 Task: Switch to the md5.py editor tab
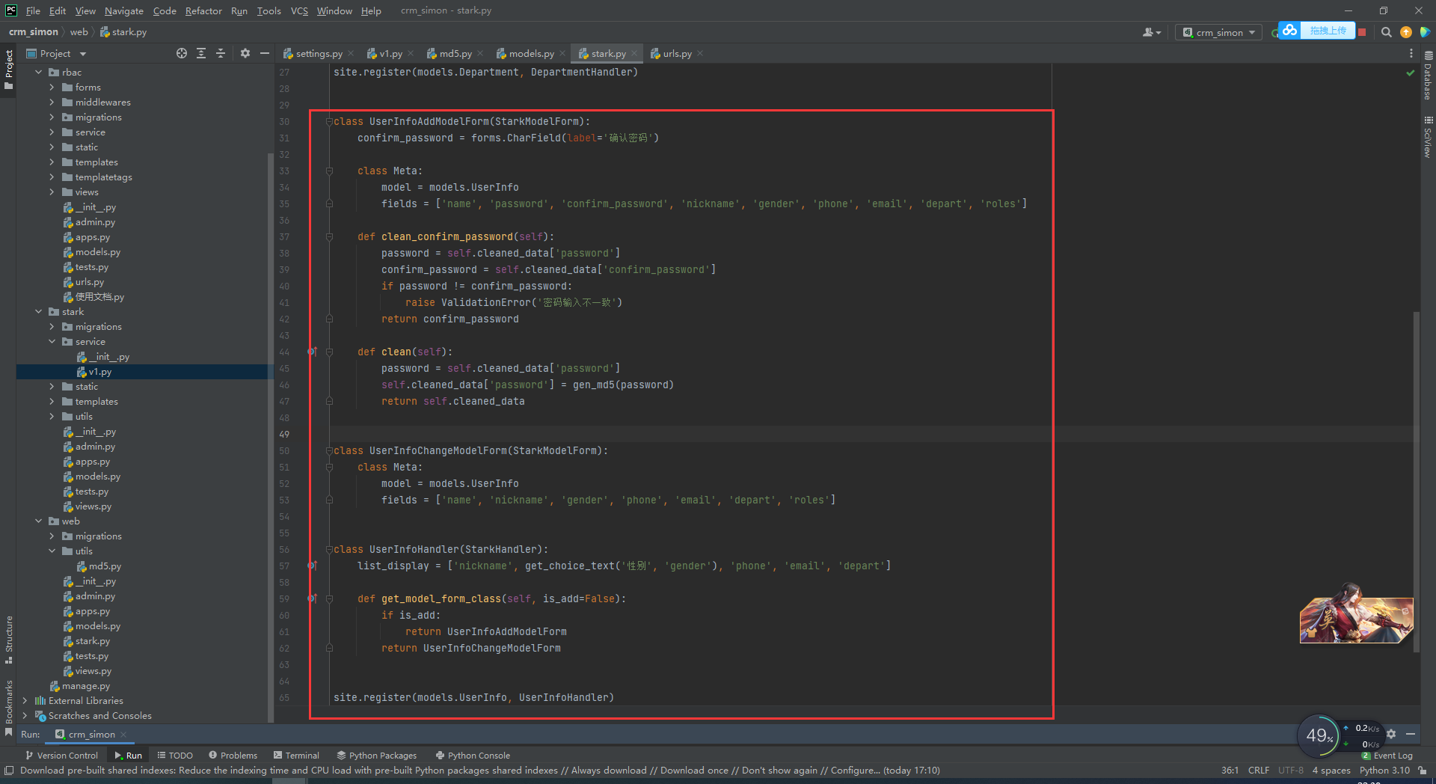[x=455, y=53]
